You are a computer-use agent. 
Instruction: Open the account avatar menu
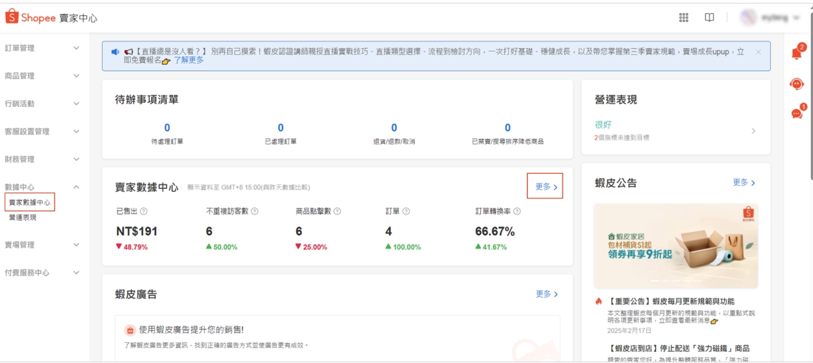pos(770,18)
